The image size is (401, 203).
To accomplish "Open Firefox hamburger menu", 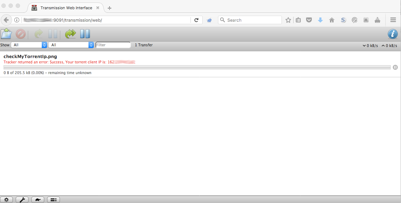I will [393, 20].
